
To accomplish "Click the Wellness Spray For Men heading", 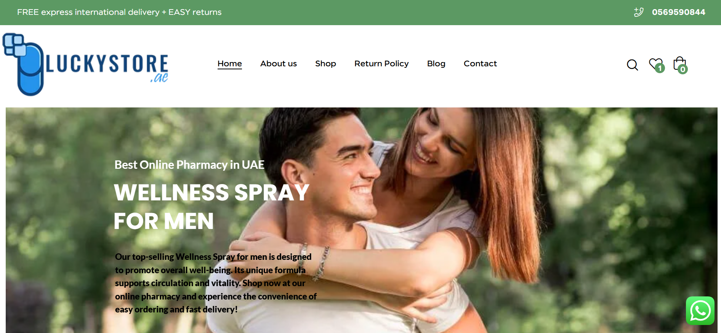I will tap(211, 207).
